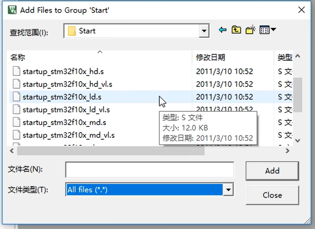Click the file icon of startup_stm32f10x_md.s
Image resolution: width=315 pixels, height=229 pixels.
point(16,122)
